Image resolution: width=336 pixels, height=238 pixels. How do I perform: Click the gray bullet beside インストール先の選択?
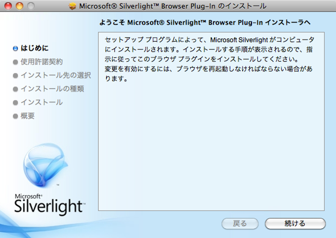click(15, 75)
